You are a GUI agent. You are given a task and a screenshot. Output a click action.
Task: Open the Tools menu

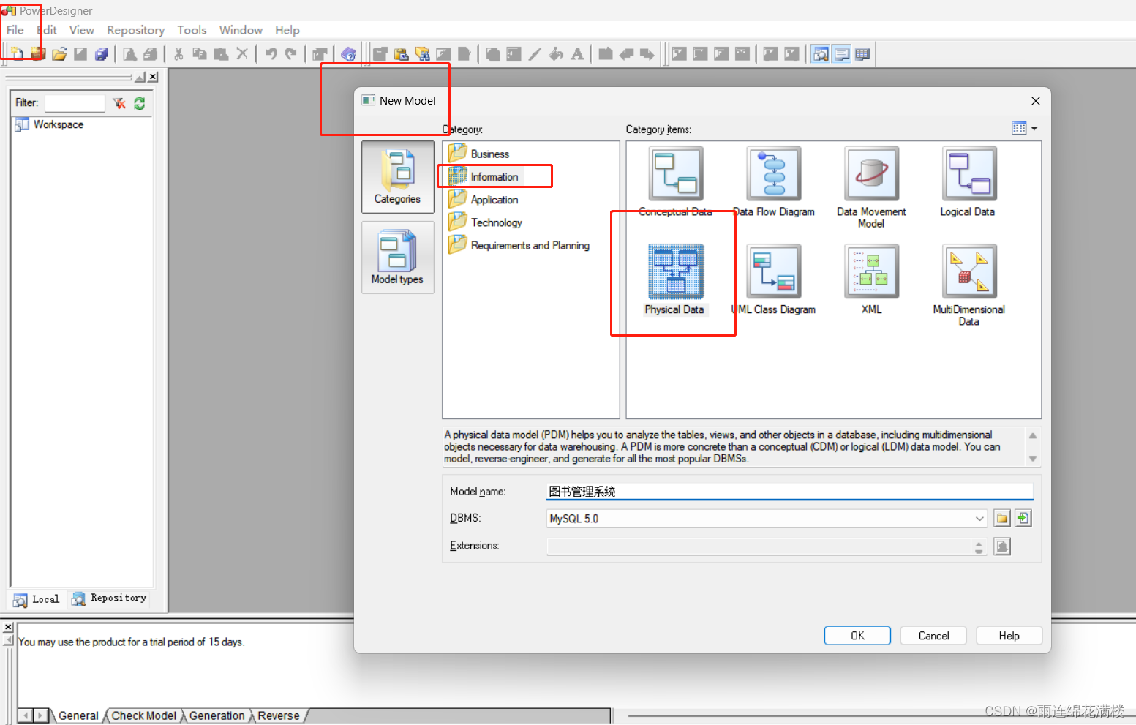192,30
